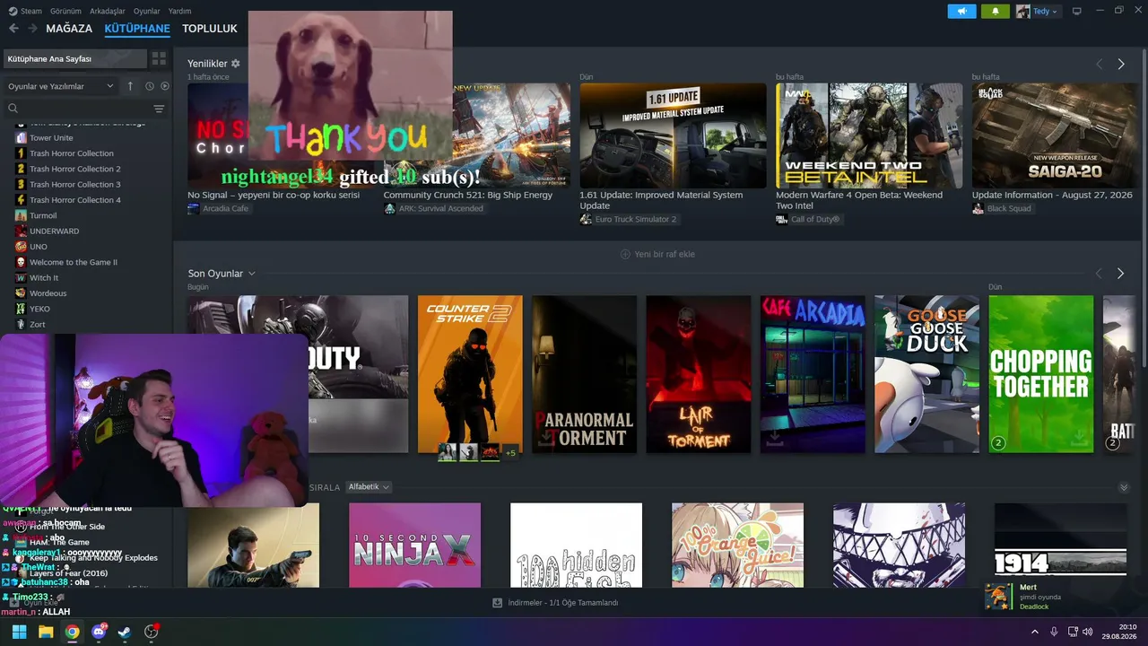The width and height of the screenshot is (1148, 646).
Task: Open the Counter-Strike 2 game cover
Action: pos(470,374)
